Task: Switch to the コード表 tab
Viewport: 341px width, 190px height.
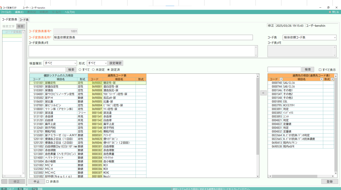Action: (x=24, y=20)
